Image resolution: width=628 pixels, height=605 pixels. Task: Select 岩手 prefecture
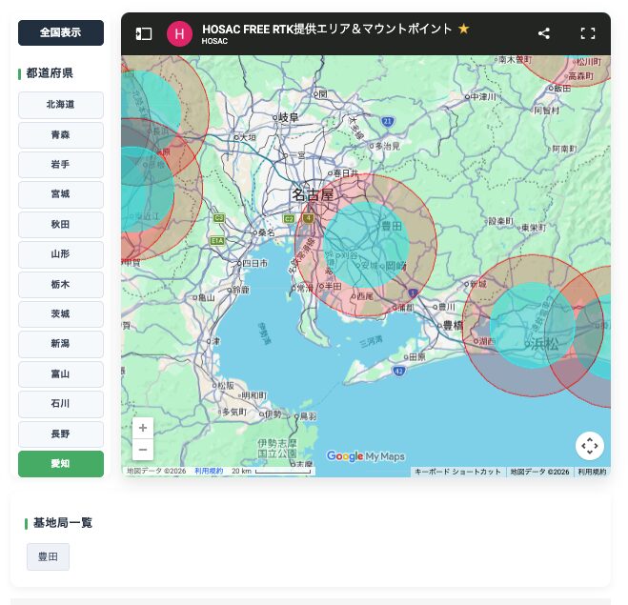(x=61, y=165)
